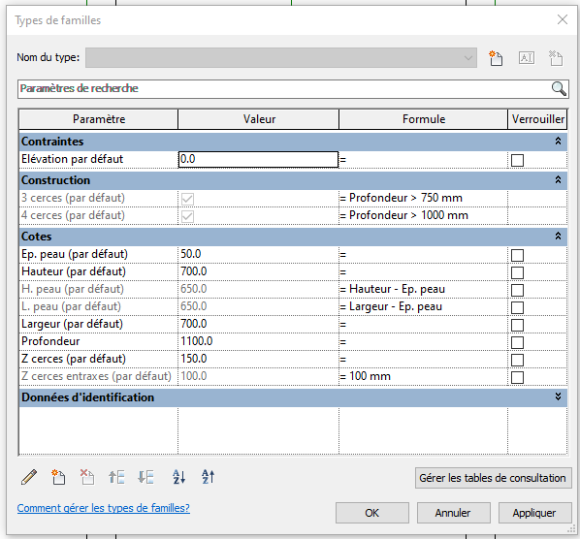
Task: Click the New Parameter icon at bottom
Action: click(x=58, y=477)
